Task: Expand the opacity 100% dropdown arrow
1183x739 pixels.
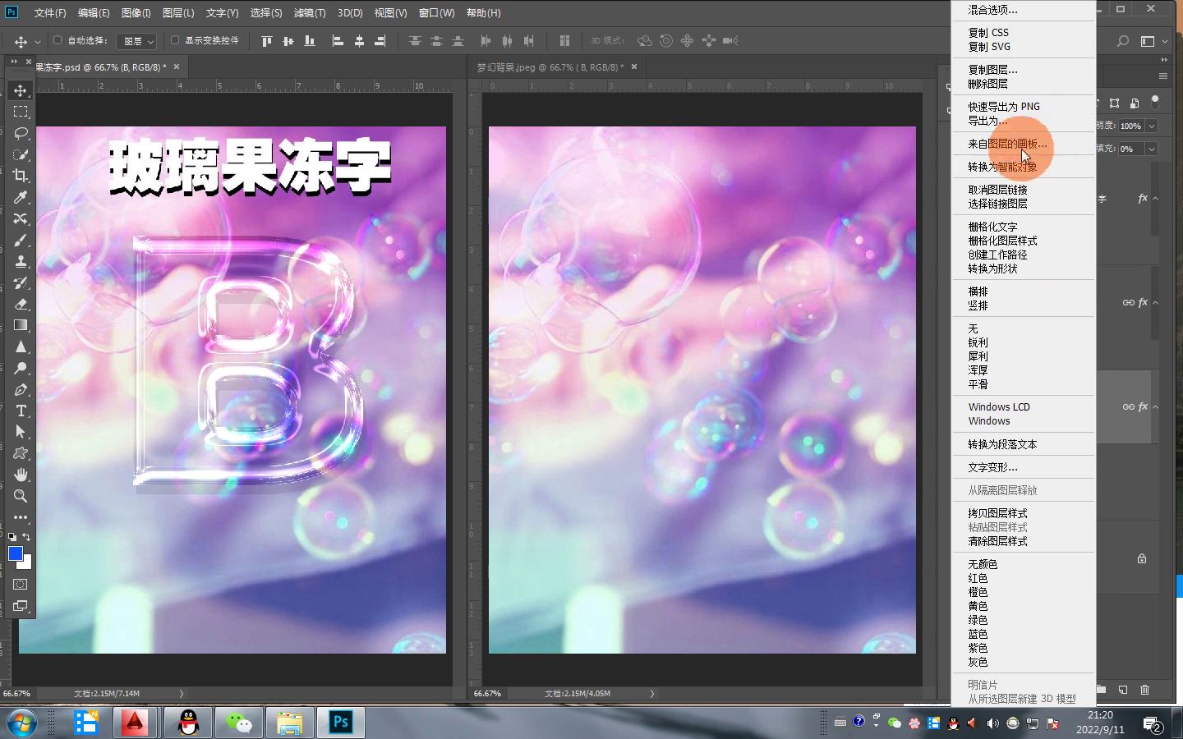Action: tap(1152, 126)
